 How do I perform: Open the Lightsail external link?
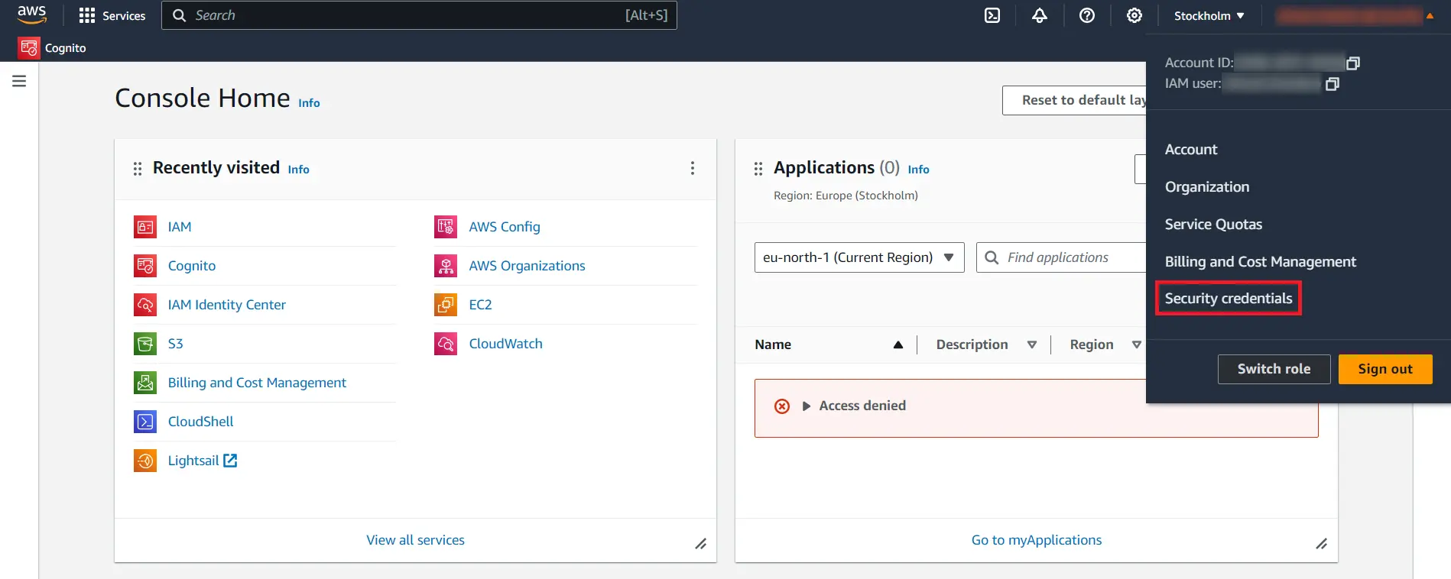203,461
